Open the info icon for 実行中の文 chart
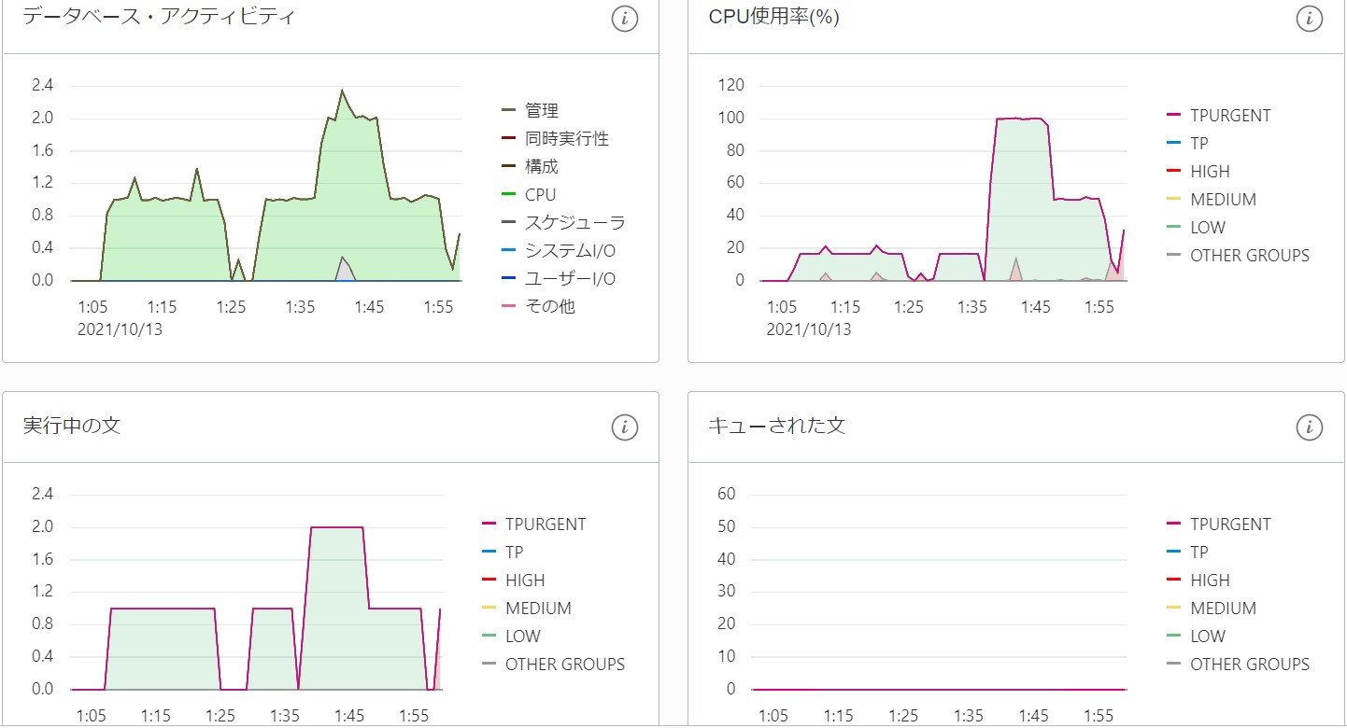Screen dimensions: 1347x728 [x=624, y=427]
